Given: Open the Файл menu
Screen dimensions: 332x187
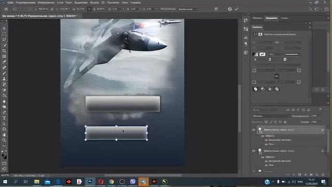Looking at the screenshot, I should pos(10,3).
